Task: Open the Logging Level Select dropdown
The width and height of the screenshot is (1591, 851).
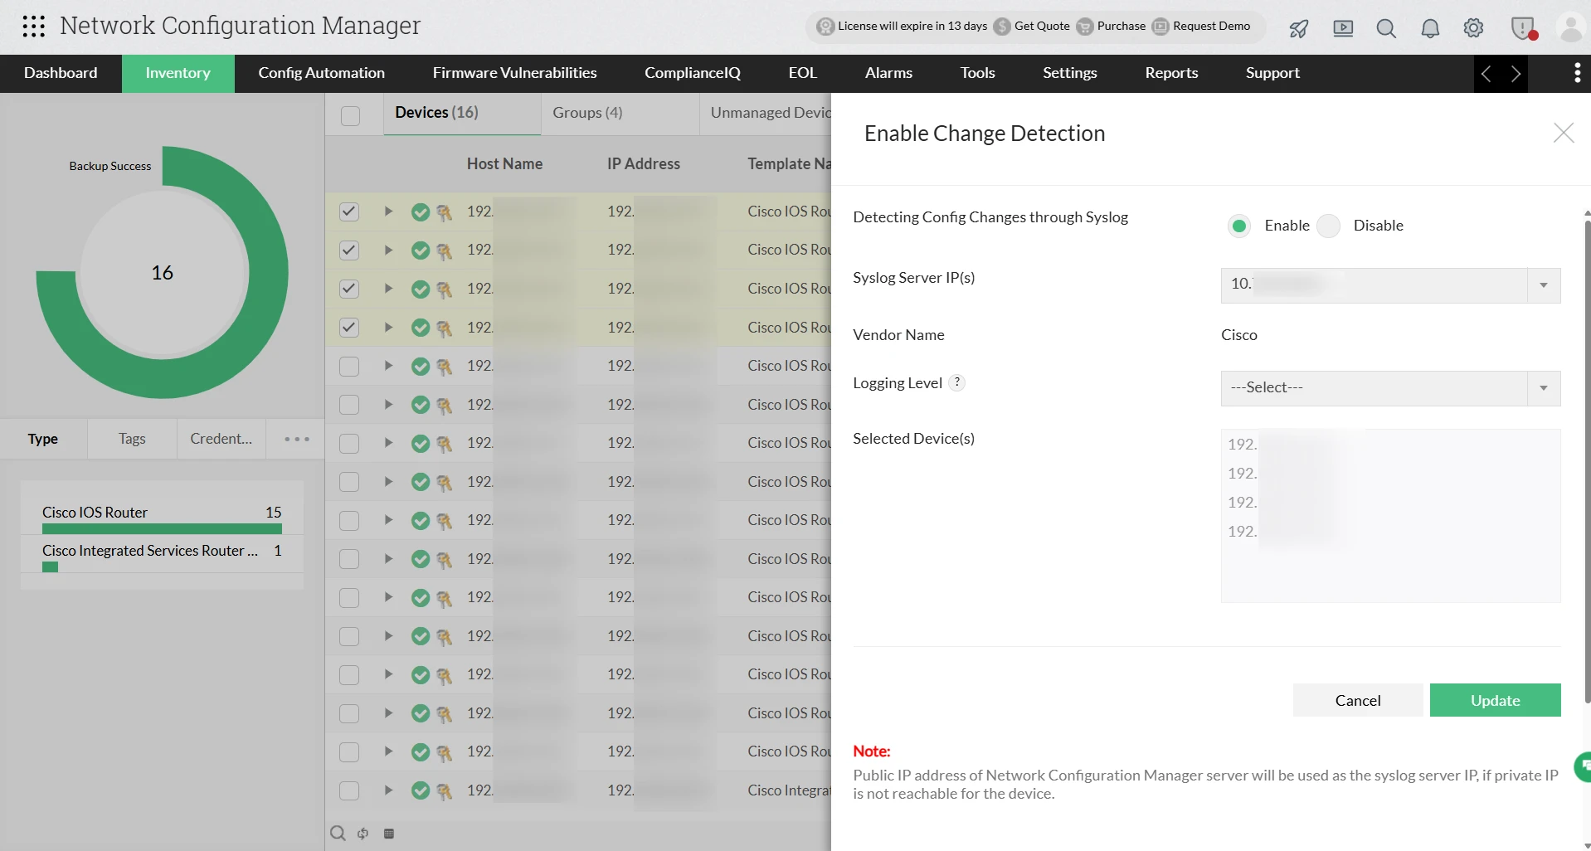Action: coord(1543,388)
